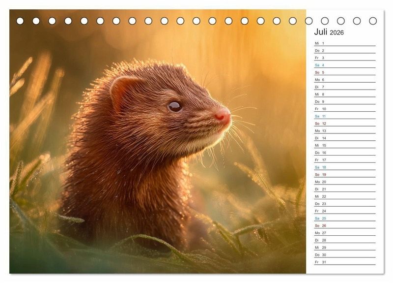The height and width of the screenshot is (283, 393).
Task: Choose the So 5 Sunday line
Action: pos(344,72)
